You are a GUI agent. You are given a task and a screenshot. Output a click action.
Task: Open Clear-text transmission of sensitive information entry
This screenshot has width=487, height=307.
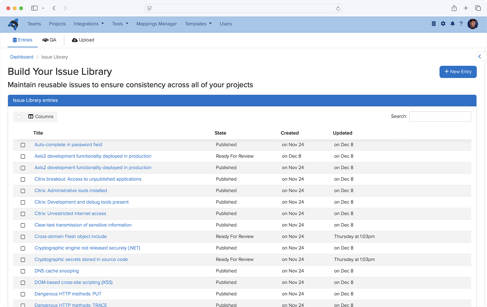tap(83, 225)
